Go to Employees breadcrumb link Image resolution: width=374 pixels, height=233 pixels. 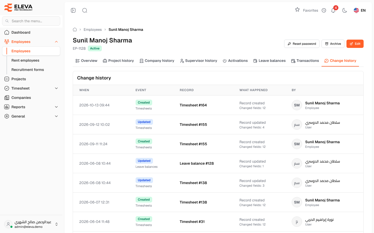point(93,30)
